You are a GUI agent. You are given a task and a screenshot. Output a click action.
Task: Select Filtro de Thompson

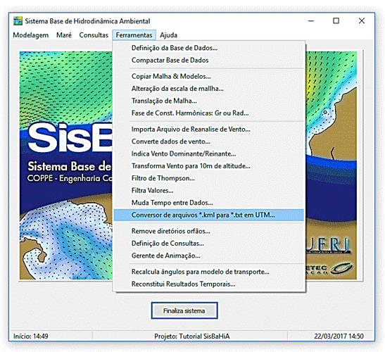(x=209, y=178)
